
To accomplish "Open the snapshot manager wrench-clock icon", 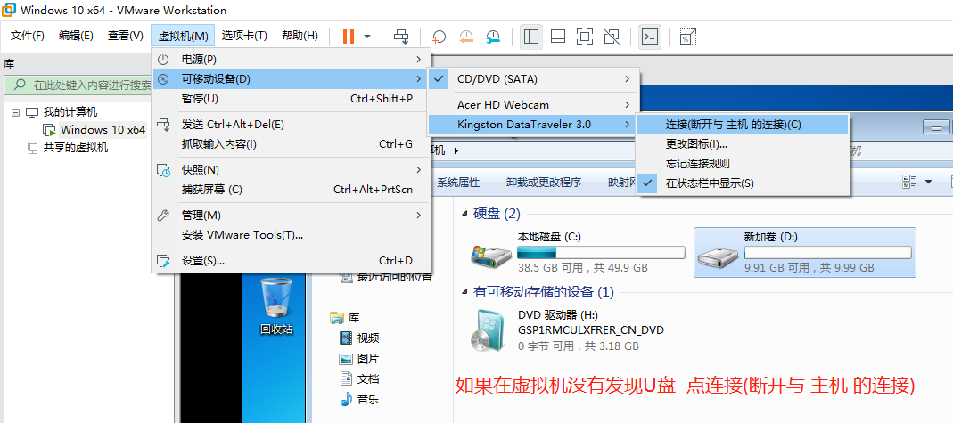I will point(493,37).
